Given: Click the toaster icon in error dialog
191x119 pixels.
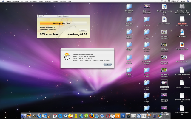Looking at the screenshot, I should 67,56.
